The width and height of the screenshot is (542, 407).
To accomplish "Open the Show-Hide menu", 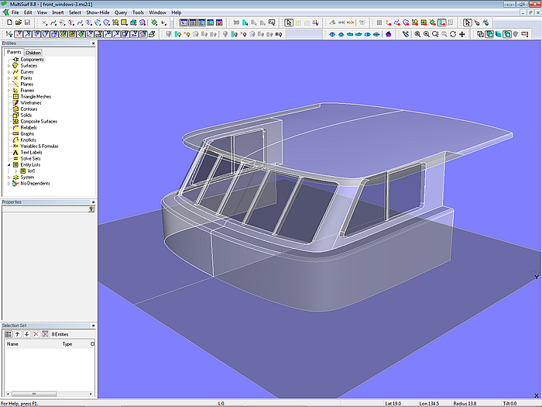I will coord(98,12).
